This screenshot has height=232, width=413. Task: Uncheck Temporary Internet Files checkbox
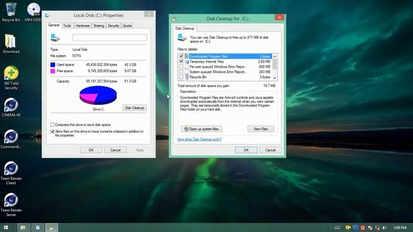pyautogui.click(x=181, y=61)
